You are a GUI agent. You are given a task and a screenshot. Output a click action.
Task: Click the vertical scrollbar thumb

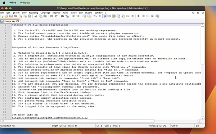pos(202,45)
